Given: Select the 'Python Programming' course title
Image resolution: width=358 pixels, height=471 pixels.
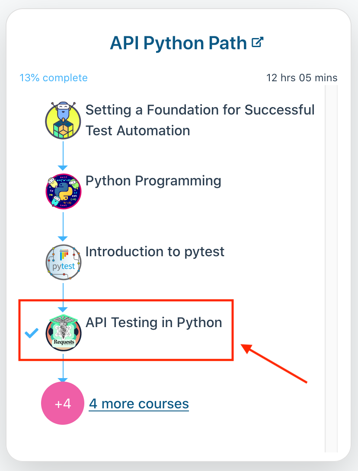Looking at the screenshot, I should (153, 181).
